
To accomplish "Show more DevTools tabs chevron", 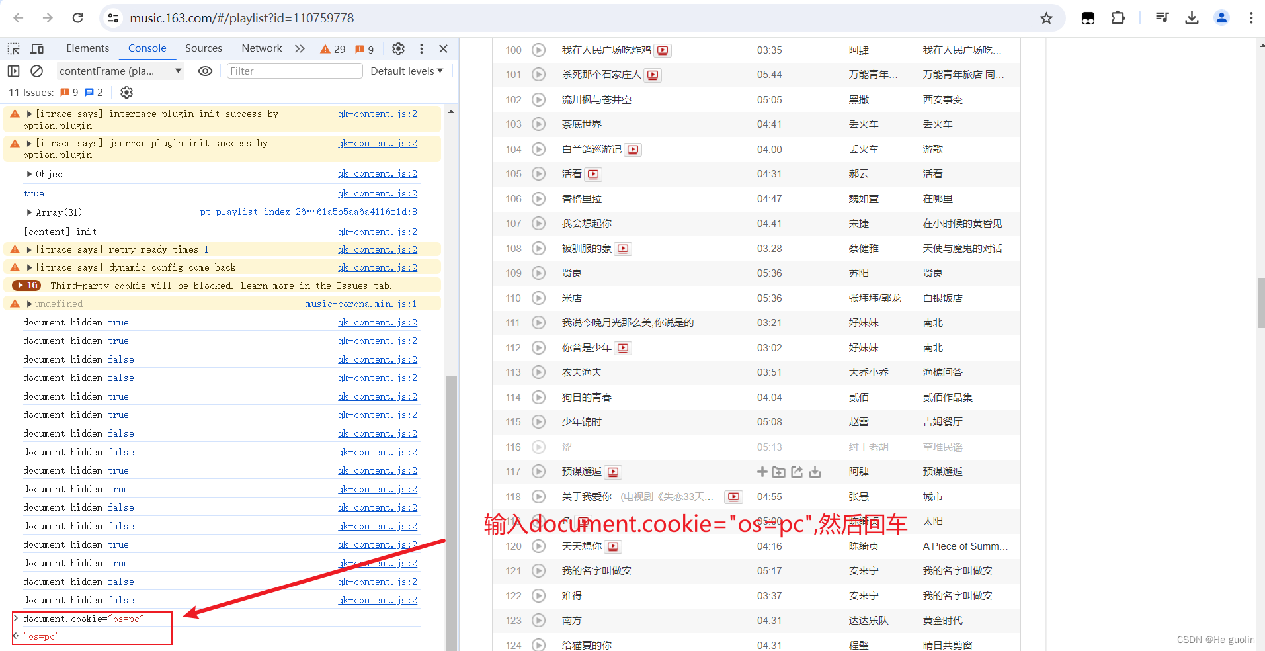I will click(300, 48).
